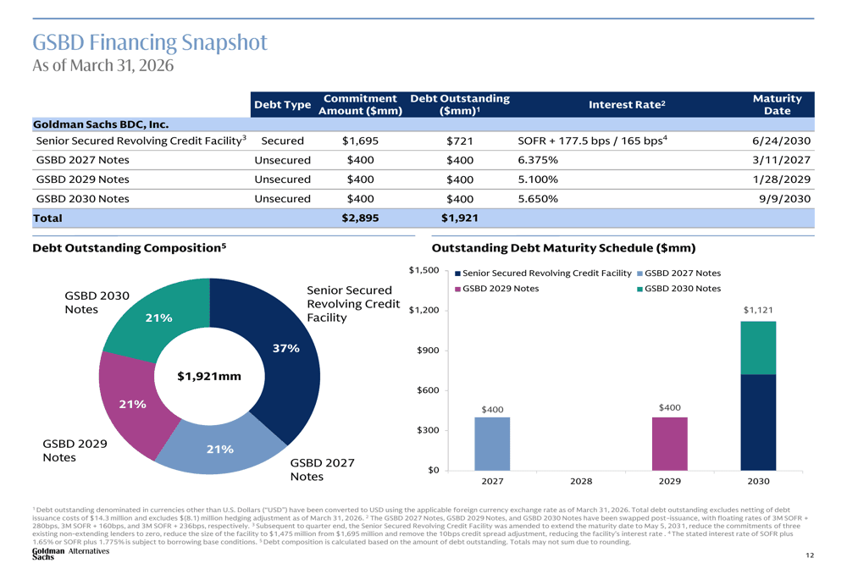The width and height of the screenshot is (847, 580).
Task: Click the "9/9/2030" maturity date
Action: coord(784,199)
